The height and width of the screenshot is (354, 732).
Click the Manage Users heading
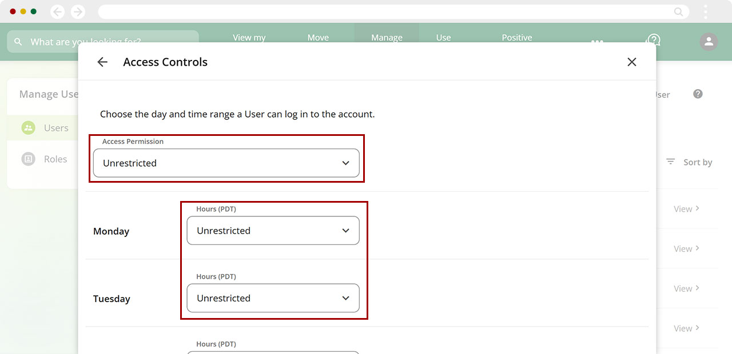coord(49,94)
